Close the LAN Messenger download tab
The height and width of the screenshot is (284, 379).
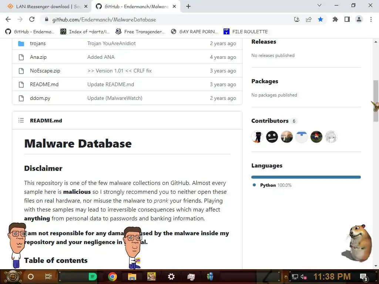pos(86,7)
